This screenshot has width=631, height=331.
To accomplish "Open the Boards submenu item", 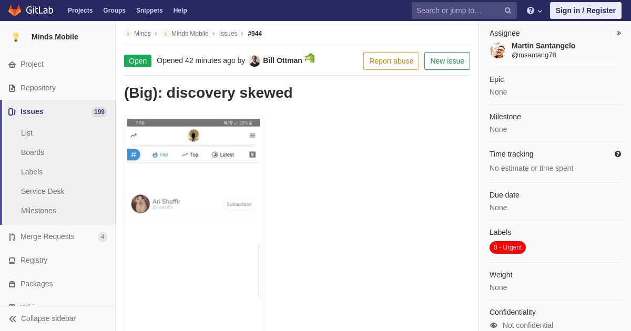I will (x=33, y=152).
